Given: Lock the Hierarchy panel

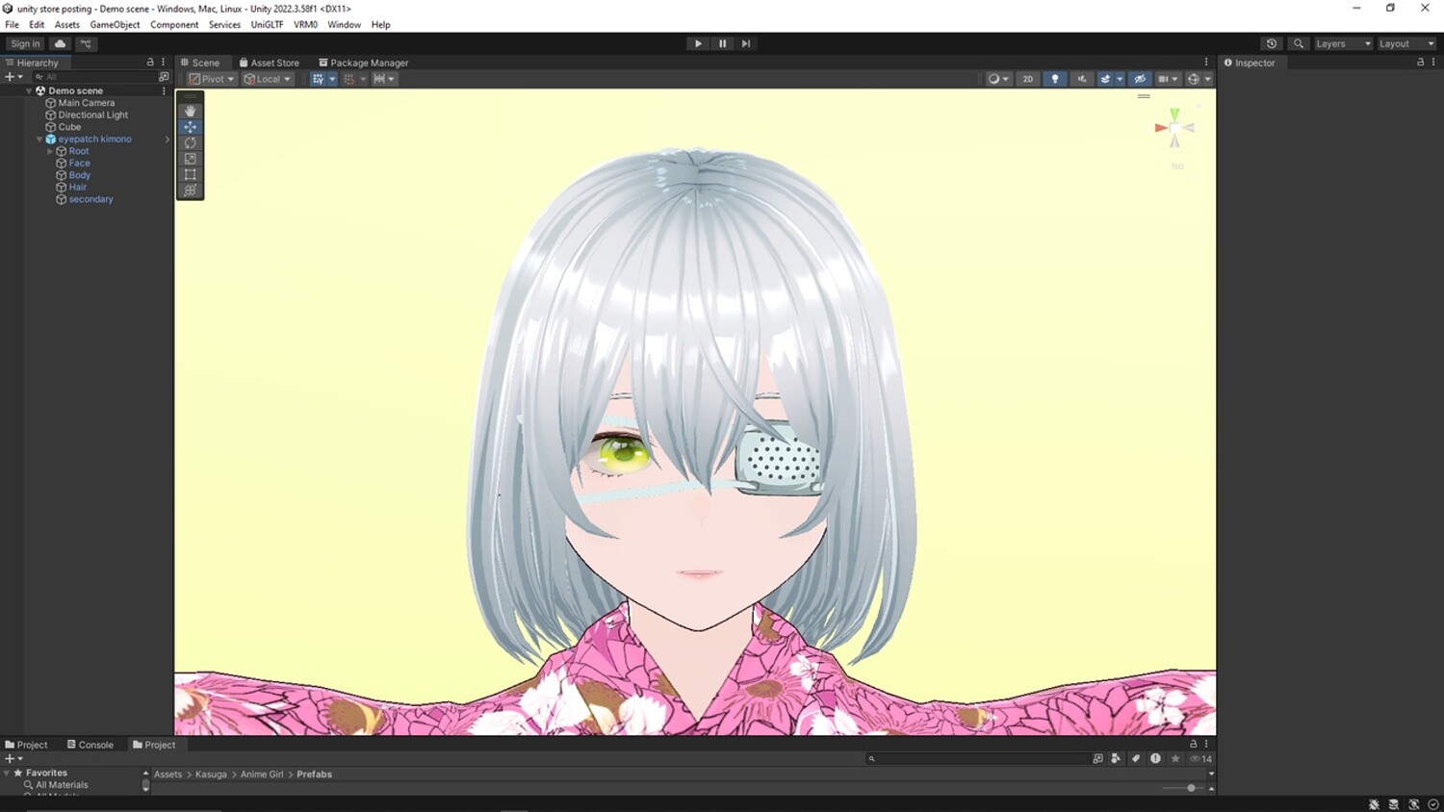Looking at the screenshot, I should pos(150,63).
